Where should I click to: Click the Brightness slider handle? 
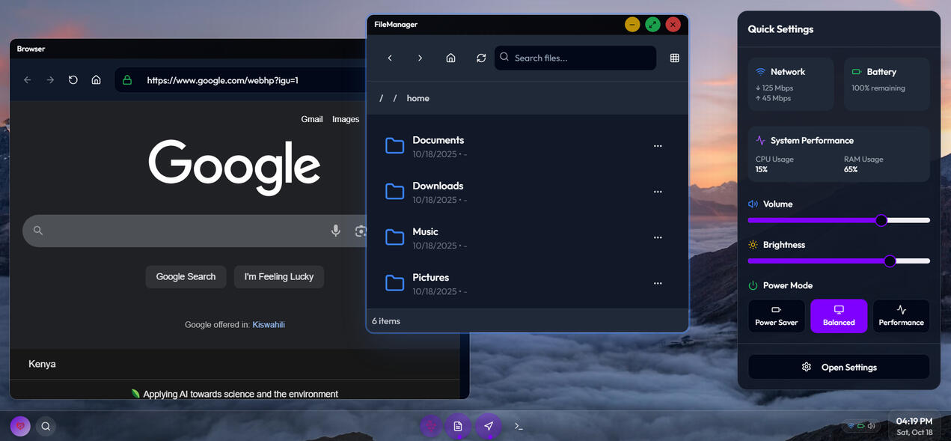click(890, 261)
